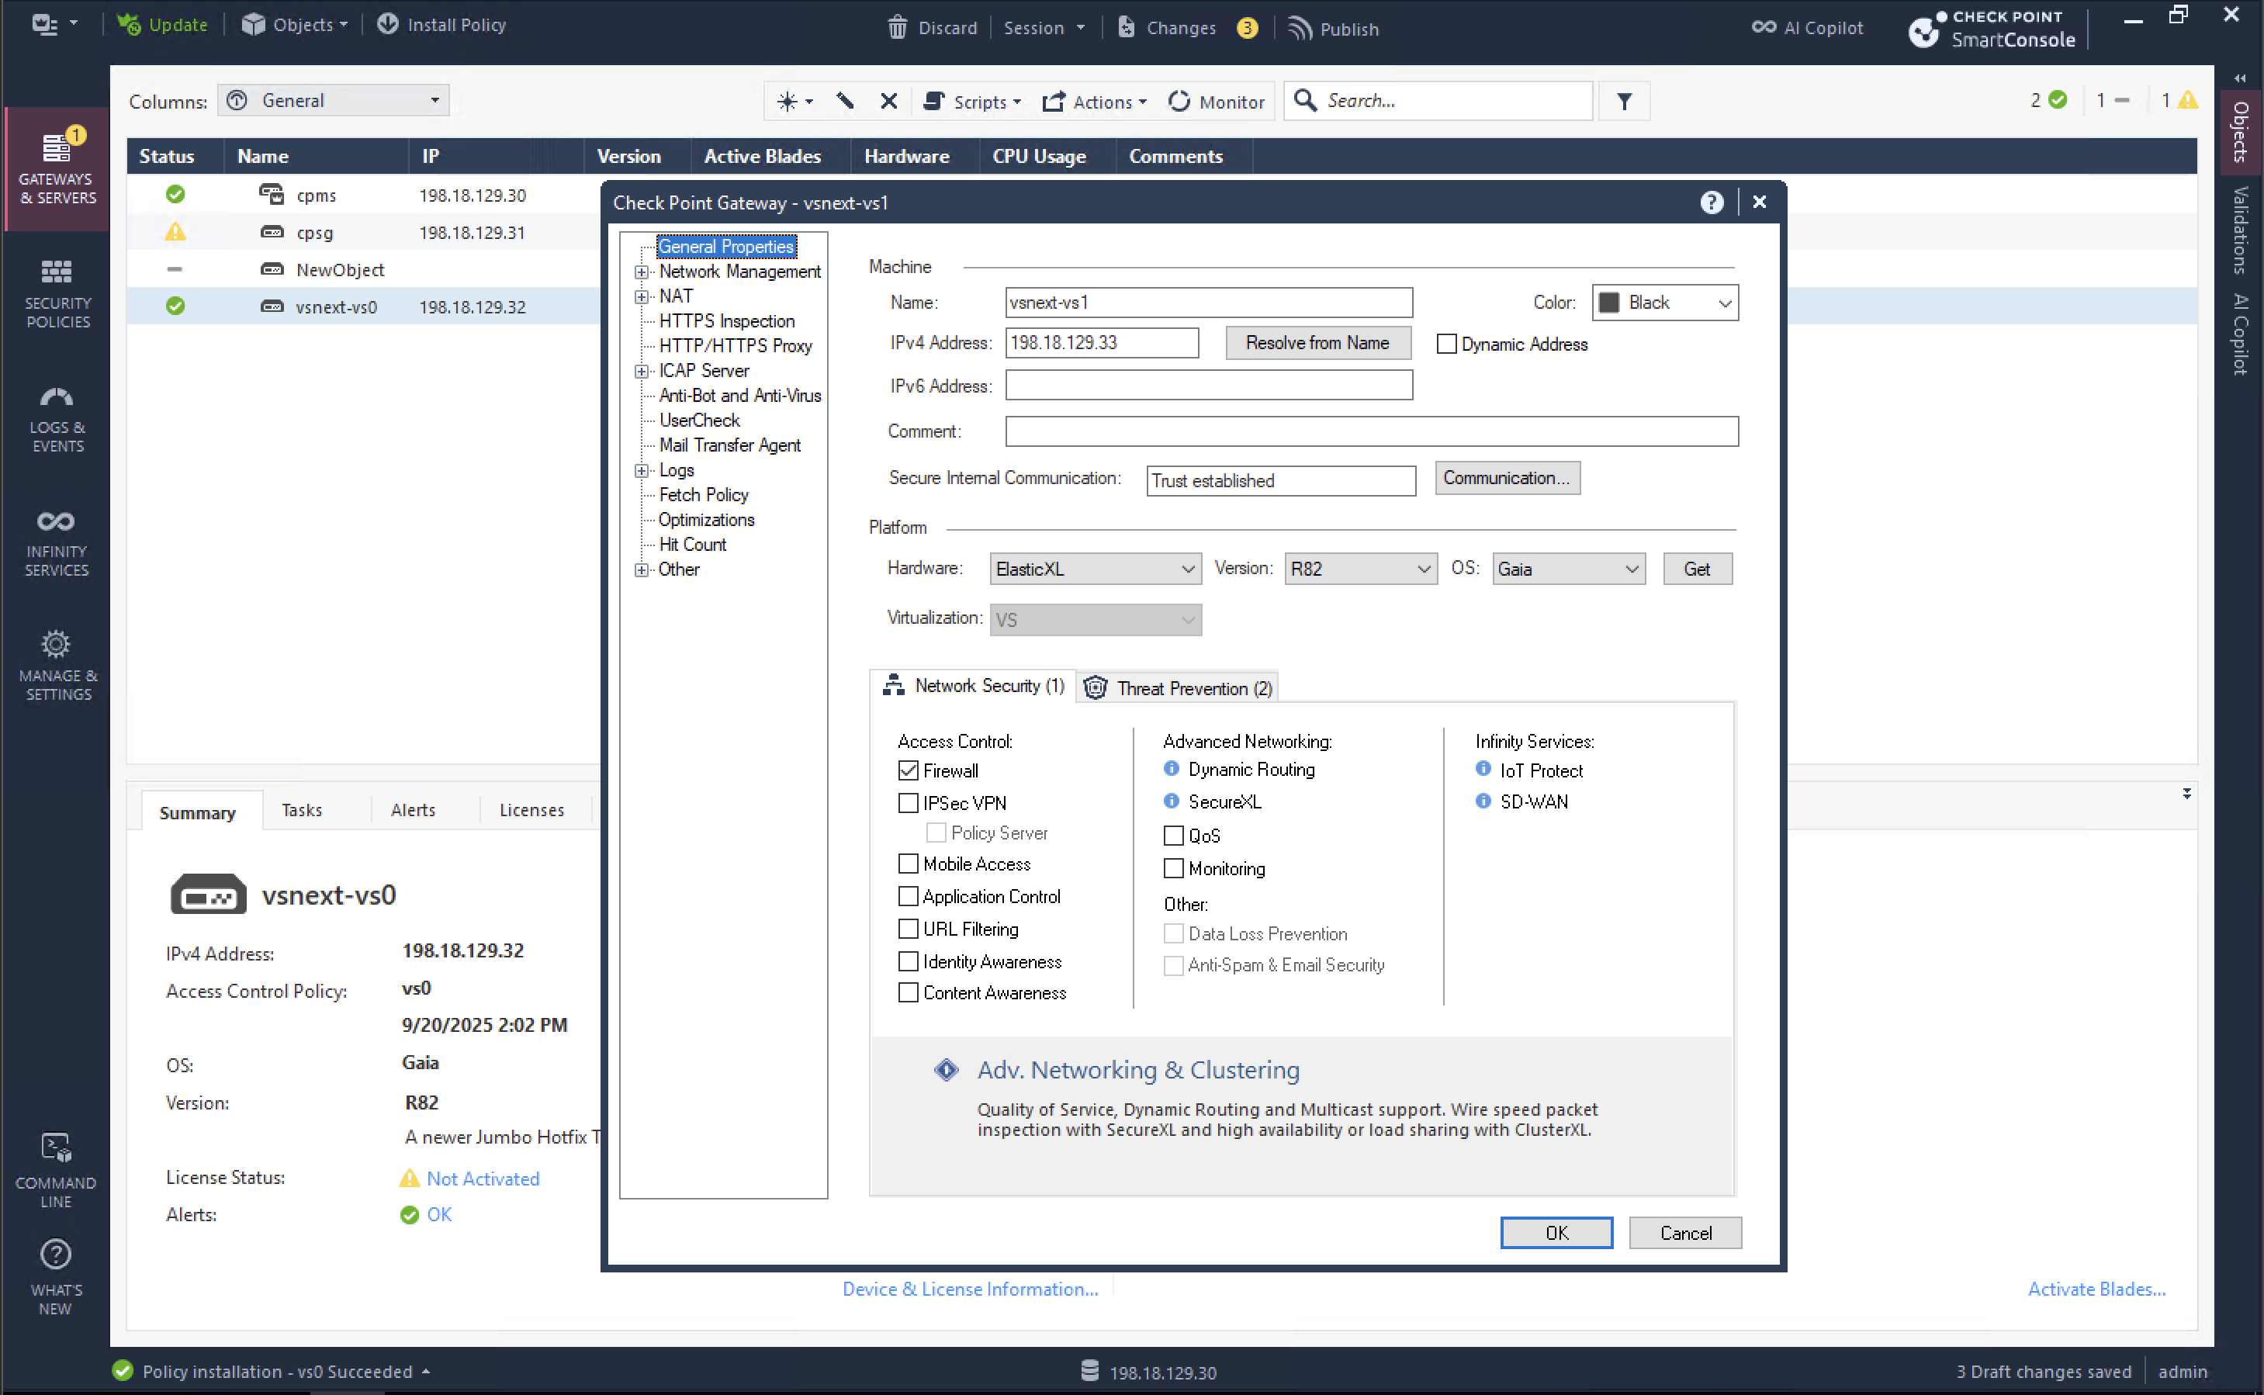Check the Dynamic Address checkbox
This screenshot has height=1395, width=2264.
click(1446, 344)
